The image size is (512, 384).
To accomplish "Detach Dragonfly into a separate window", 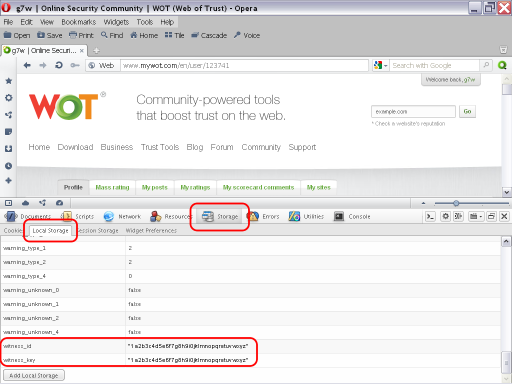I will (491, 216).
